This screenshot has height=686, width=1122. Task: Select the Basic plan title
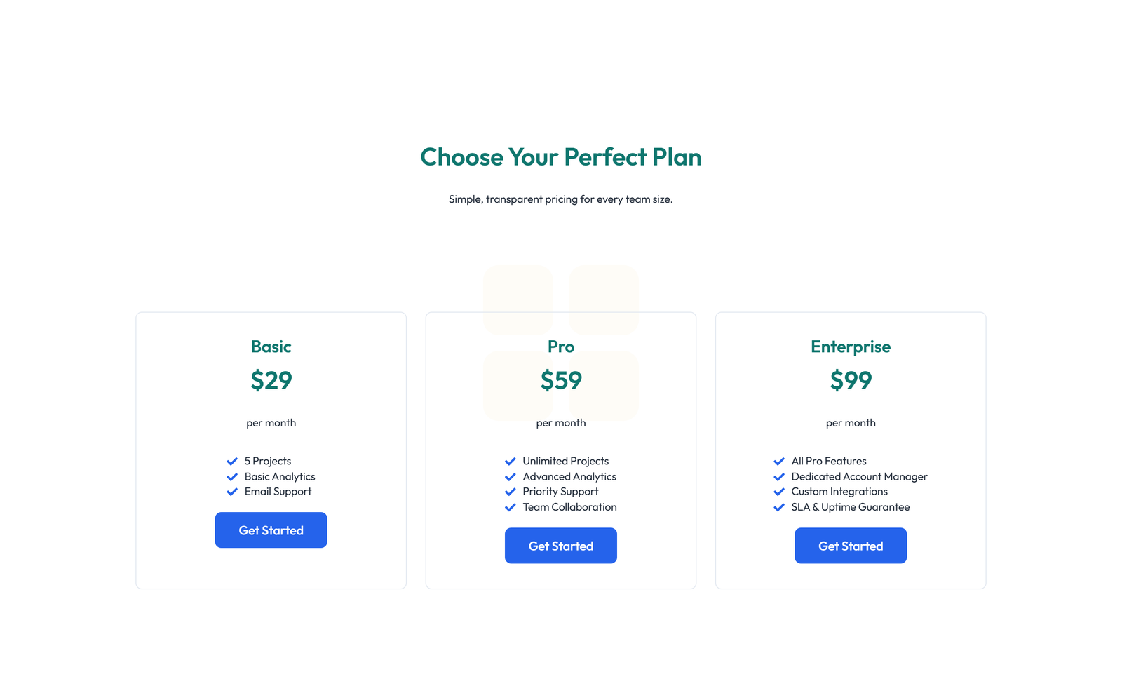(271, 347)
